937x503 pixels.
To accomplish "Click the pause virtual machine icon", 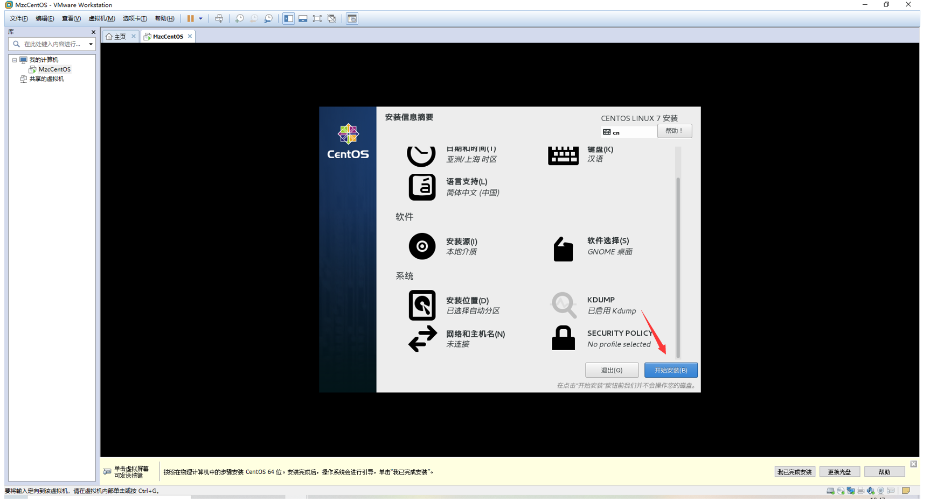I will point(190,18).
